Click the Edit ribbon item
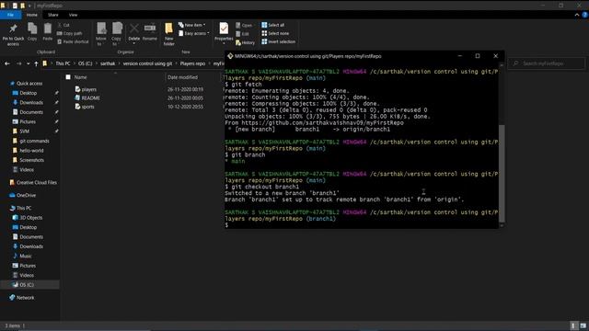Screen dimensions: 589x331 [242, 34]
